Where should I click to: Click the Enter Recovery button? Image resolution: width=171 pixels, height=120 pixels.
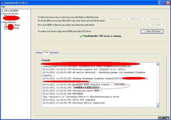coord(116,19)
